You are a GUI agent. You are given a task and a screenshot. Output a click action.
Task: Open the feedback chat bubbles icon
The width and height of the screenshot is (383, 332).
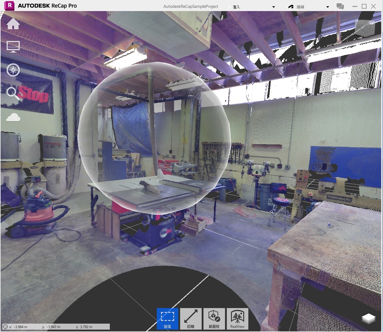click(x=340, y=6)
